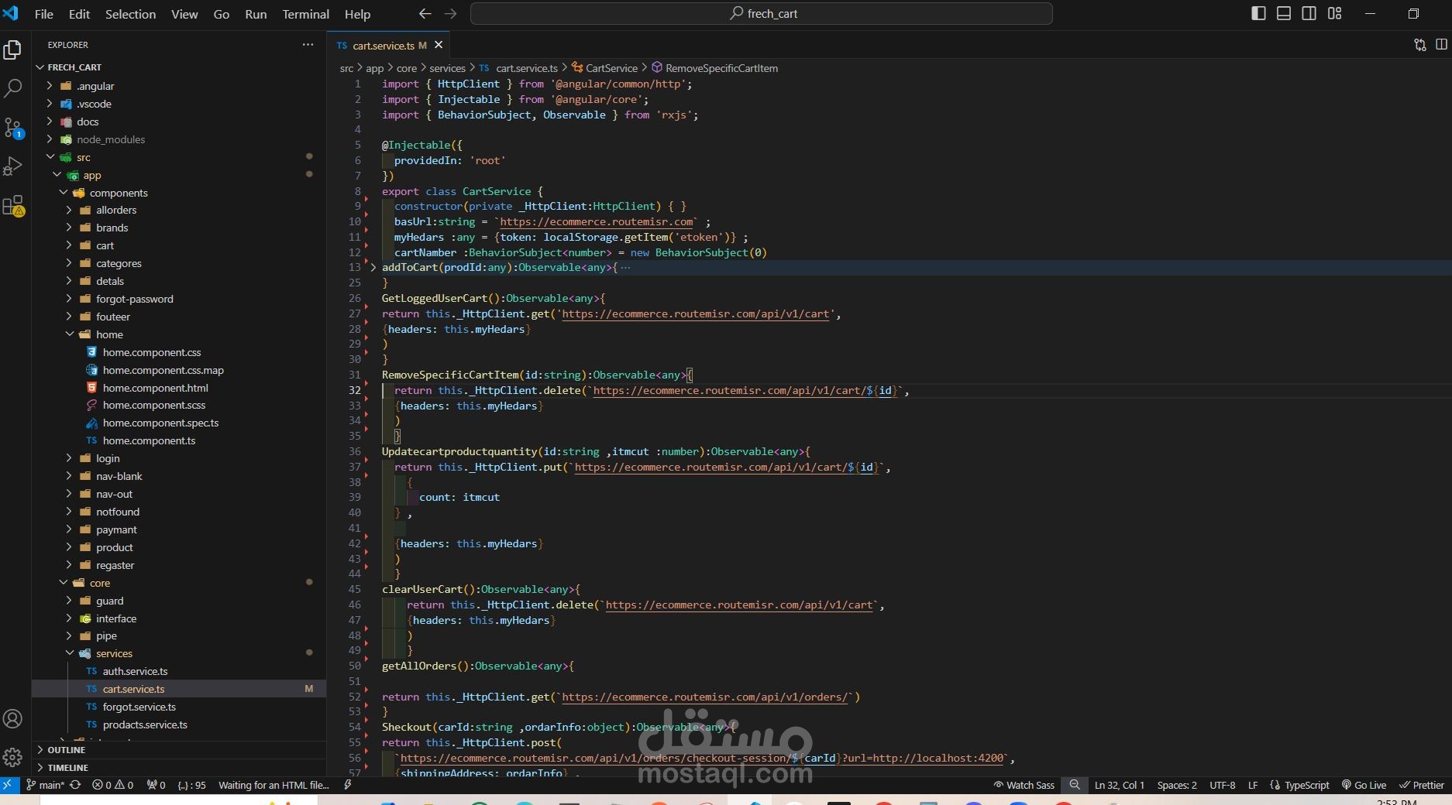Go forward with the right arrow in the title bar

click(450, 14)
